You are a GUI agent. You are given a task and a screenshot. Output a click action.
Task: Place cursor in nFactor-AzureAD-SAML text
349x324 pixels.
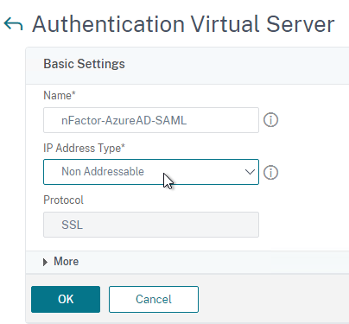124,120
